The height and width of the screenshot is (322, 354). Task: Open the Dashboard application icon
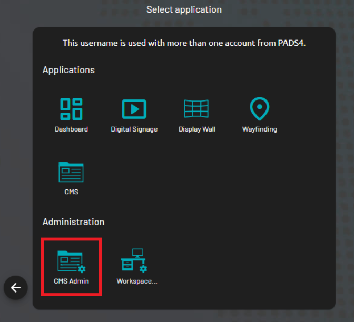(x=71, y=109)
